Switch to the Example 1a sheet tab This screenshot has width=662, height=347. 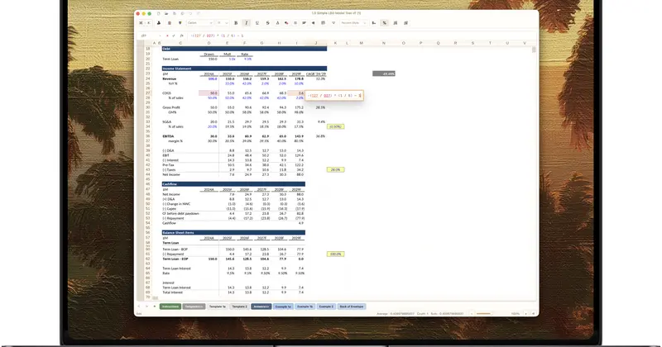click(283, 307)
